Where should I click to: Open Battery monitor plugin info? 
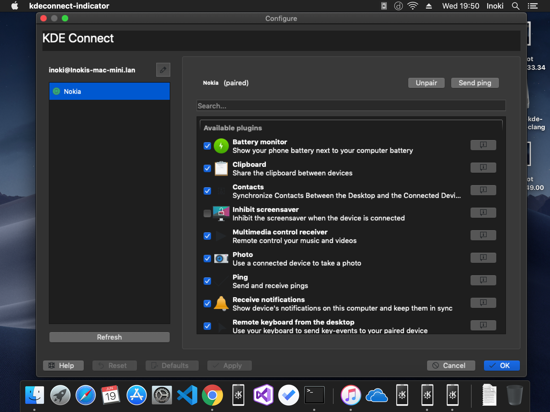[x=483, y=145]
